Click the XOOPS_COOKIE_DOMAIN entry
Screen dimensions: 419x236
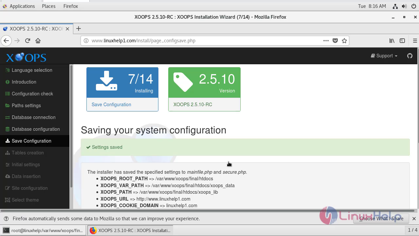point(149,206)
